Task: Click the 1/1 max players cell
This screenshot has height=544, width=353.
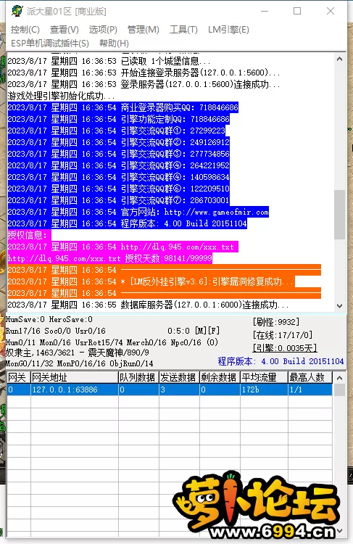Action: point(310,390)
